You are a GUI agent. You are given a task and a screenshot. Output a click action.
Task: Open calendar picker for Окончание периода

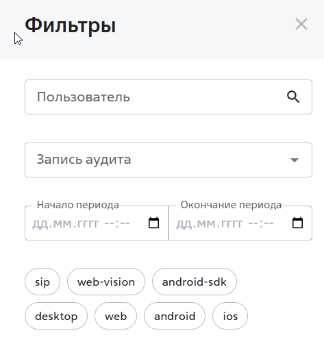coord(297,223)
